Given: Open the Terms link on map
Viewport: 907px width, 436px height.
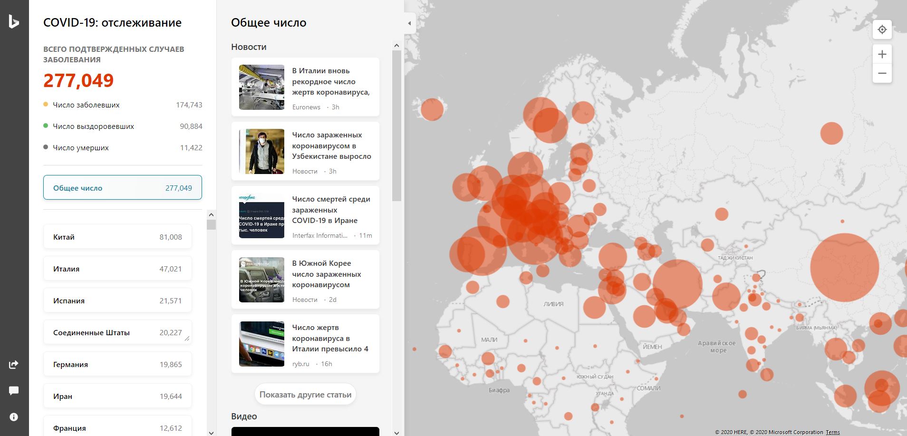Looking at the screenshot, I should click(832, 432).
